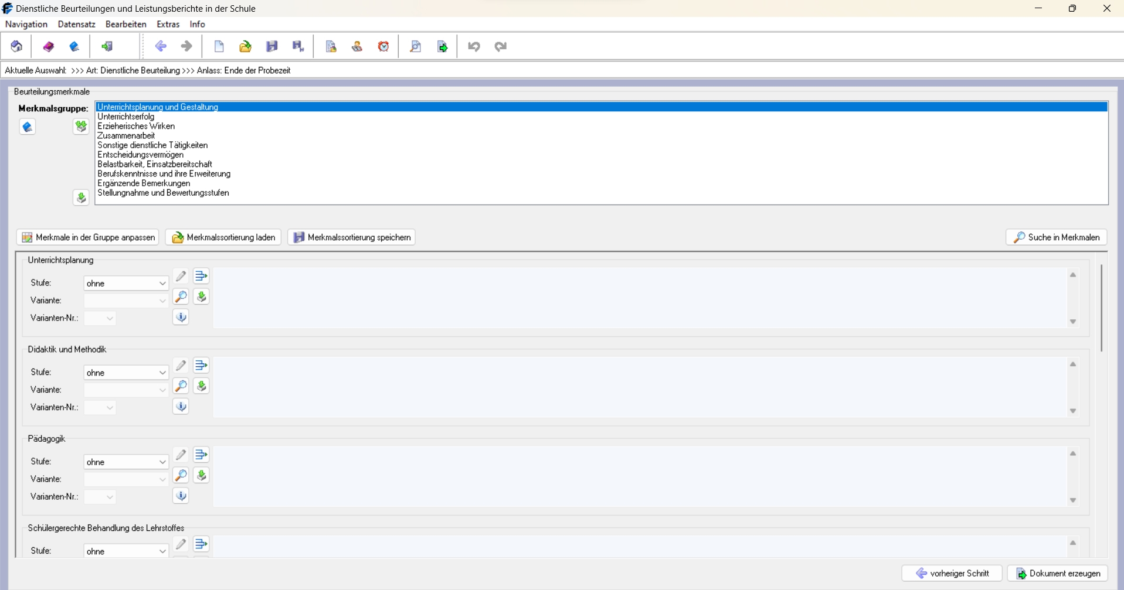Open the Variante dropdown in Pädagogik section
The height and width of the screenshot is (590, 1124).
(126, 479)
